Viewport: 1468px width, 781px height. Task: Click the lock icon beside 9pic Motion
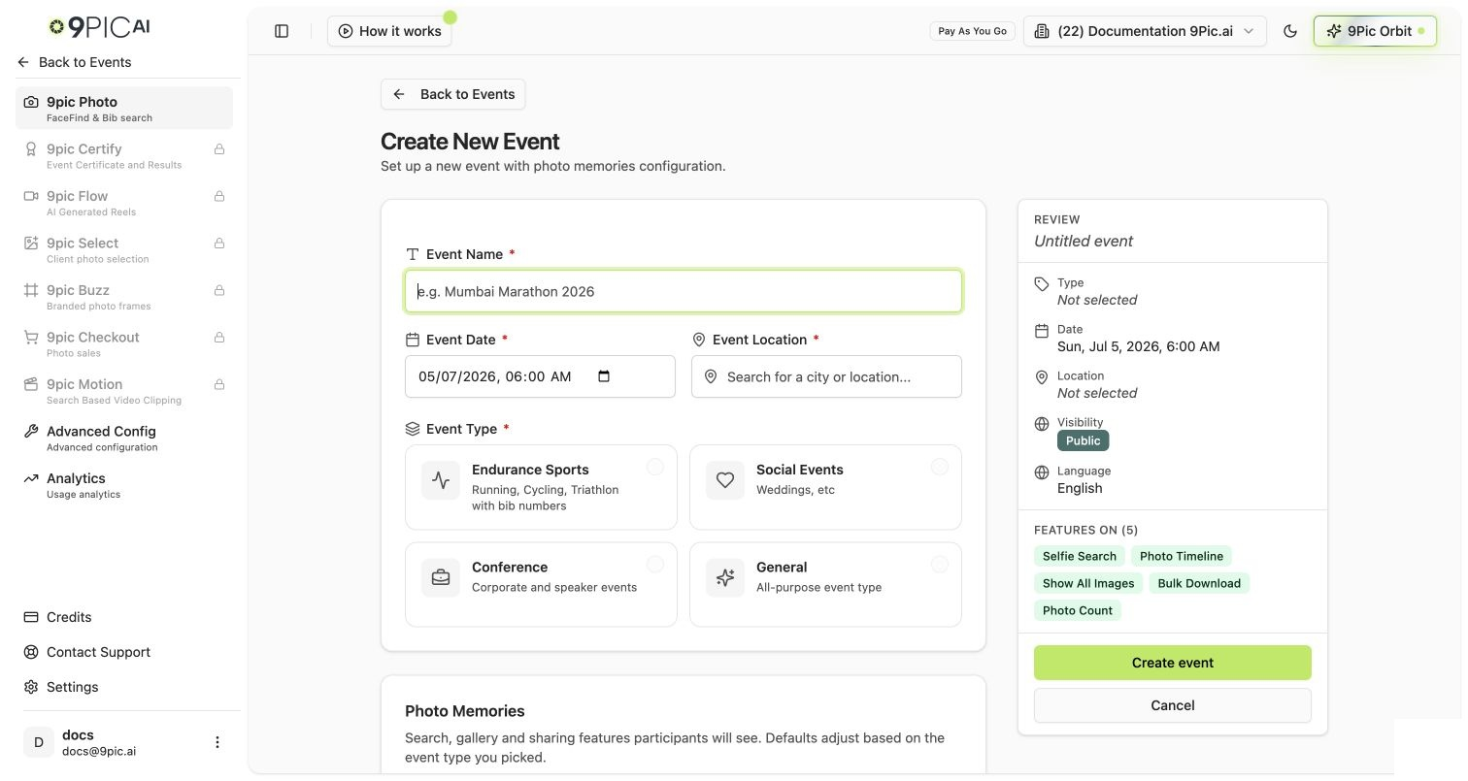tap(219, 384)
